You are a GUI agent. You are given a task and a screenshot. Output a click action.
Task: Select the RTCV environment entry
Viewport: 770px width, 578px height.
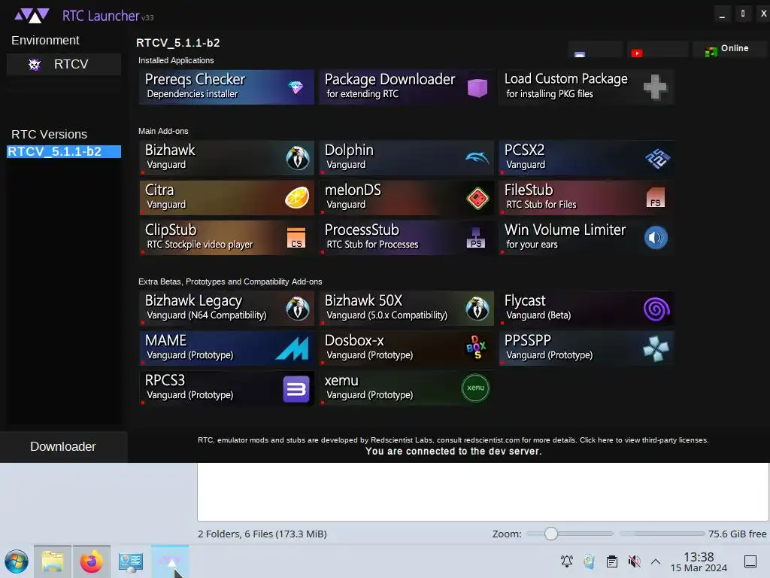pos(64,65)
